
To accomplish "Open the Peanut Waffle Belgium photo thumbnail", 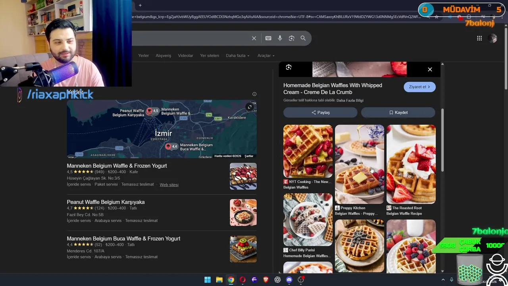I will tap(243, 213).
